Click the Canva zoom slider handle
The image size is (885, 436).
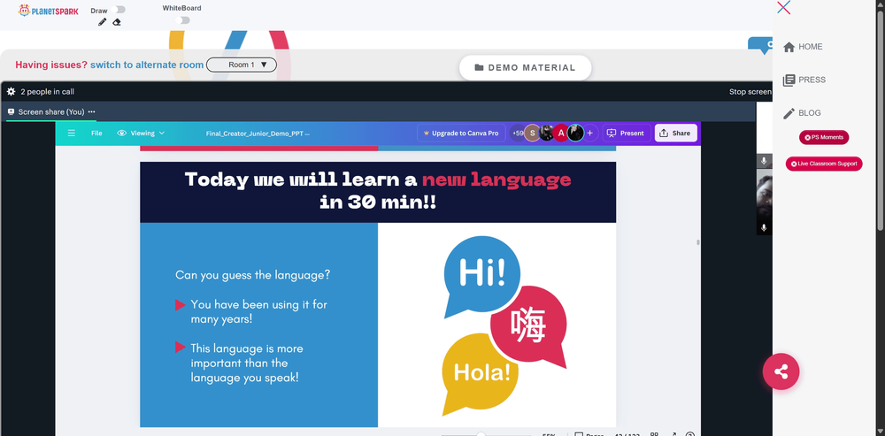[481, 434]
